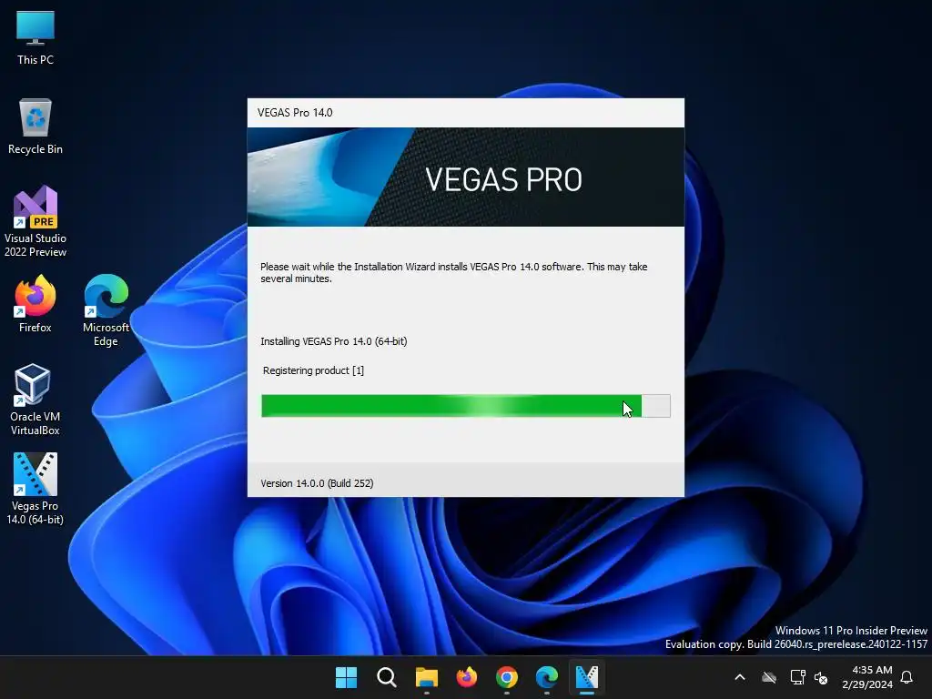Viewport: 932px width, 699px height.
Task: Open Microsoft Edge from the taskbar
Action: point(547,677)
